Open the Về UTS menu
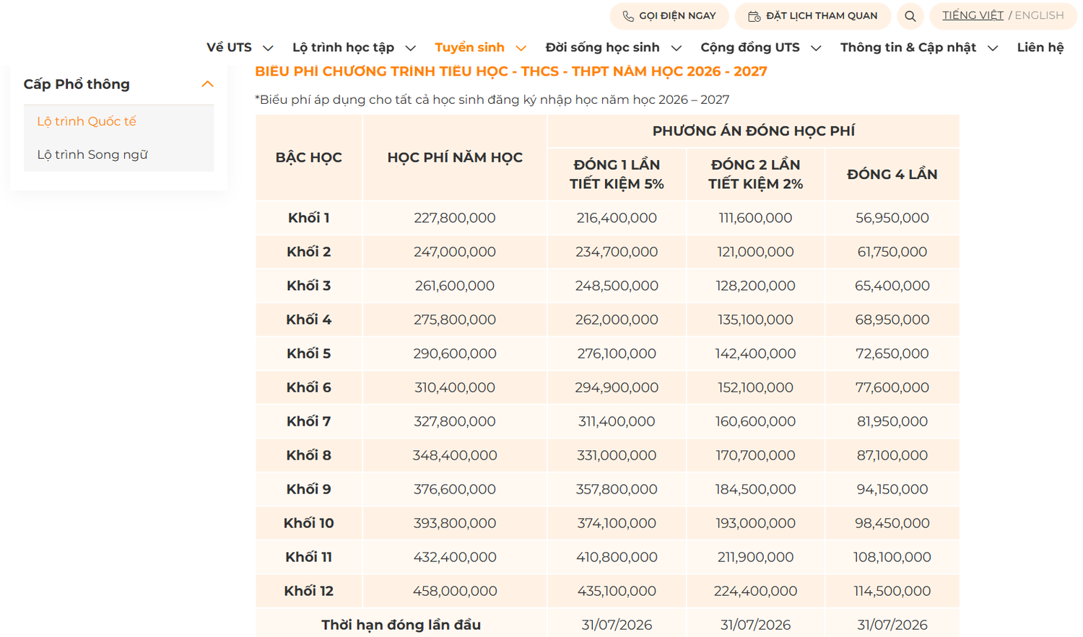 (x=229, y=48)
